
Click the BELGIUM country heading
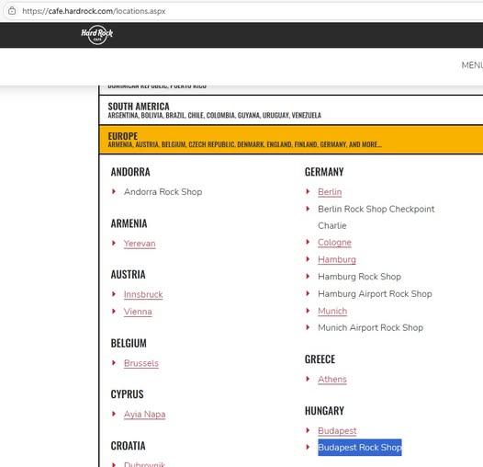click(x=129, y=343)
